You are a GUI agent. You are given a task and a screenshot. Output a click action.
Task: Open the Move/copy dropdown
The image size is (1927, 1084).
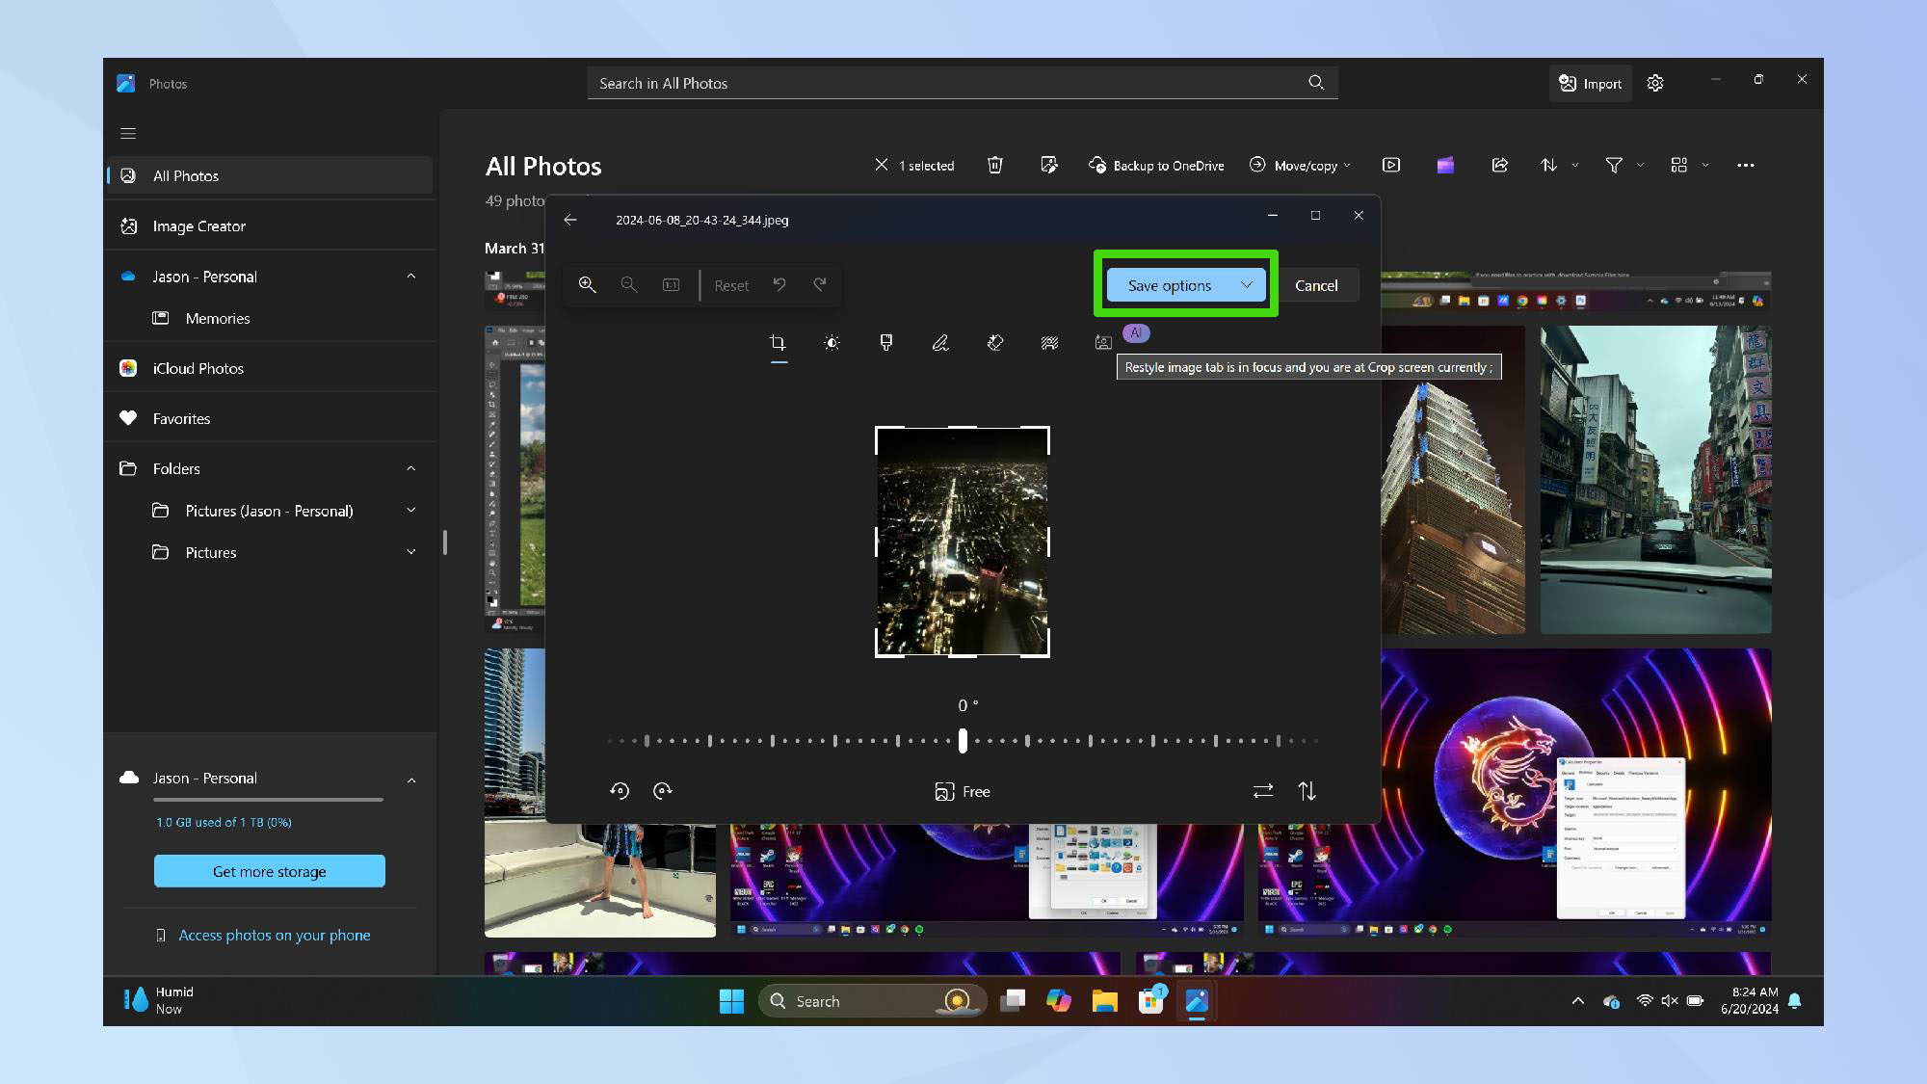[1300, 166]
